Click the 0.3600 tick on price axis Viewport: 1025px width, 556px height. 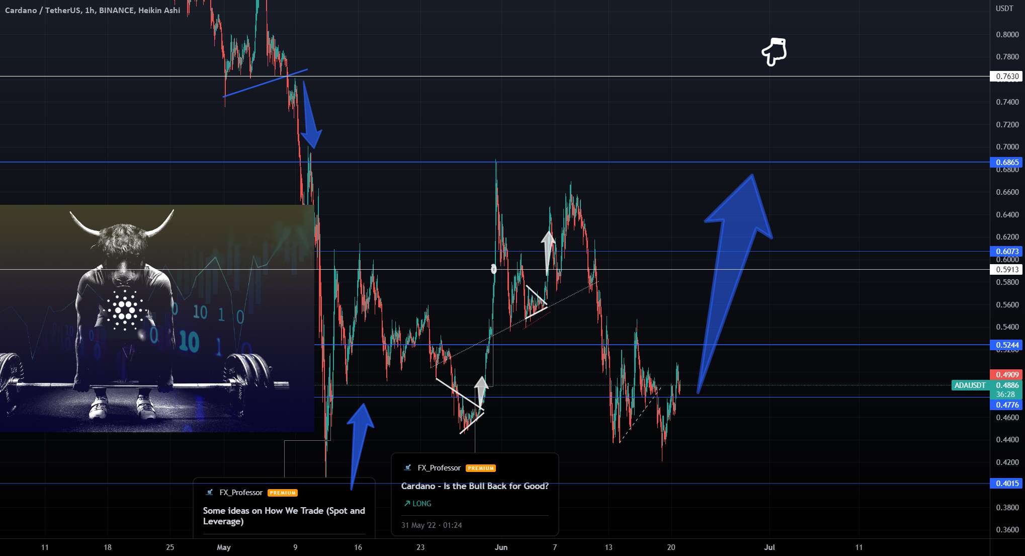click(1007, 529)
